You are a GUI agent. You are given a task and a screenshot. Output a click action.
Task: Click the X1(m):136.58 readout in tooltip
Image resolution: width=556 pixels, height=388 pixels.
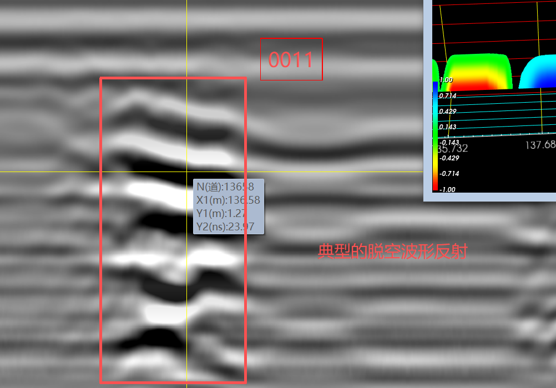pyautogui.click(x=228, y=200)
